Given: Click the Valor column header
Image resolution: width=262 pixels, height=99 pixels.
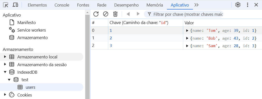Looking at the screenshot, I should (223, 23).
